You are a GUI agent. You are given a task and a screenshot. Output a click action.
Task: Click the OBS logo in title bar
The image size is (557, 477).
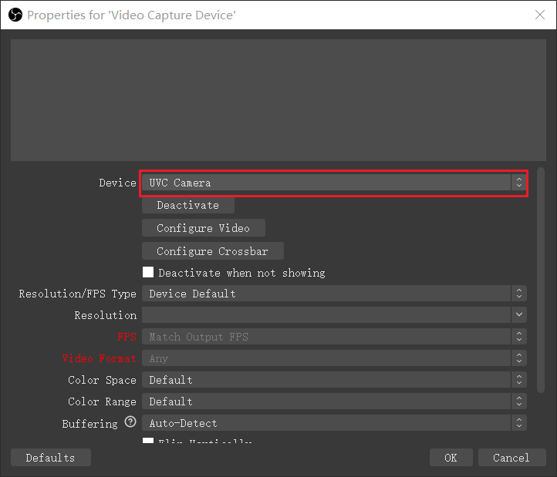[15, 15]
